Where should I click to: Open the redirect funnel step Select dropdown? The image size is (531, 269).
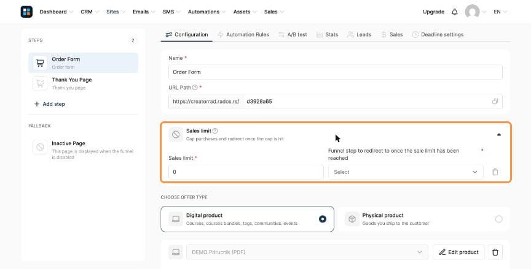click(x=406, y=172)
